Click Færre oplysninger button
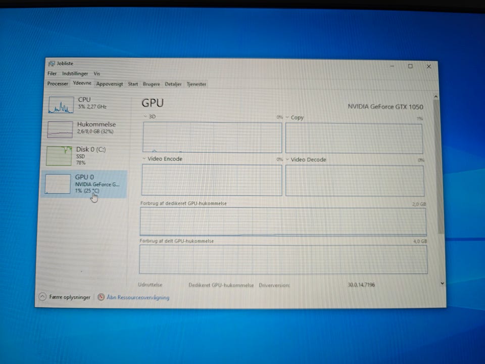Screen dimensions: 485x364 (x=65, y=297)
